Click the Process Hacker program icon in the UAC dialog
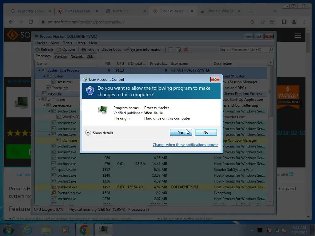 point(103,110)
